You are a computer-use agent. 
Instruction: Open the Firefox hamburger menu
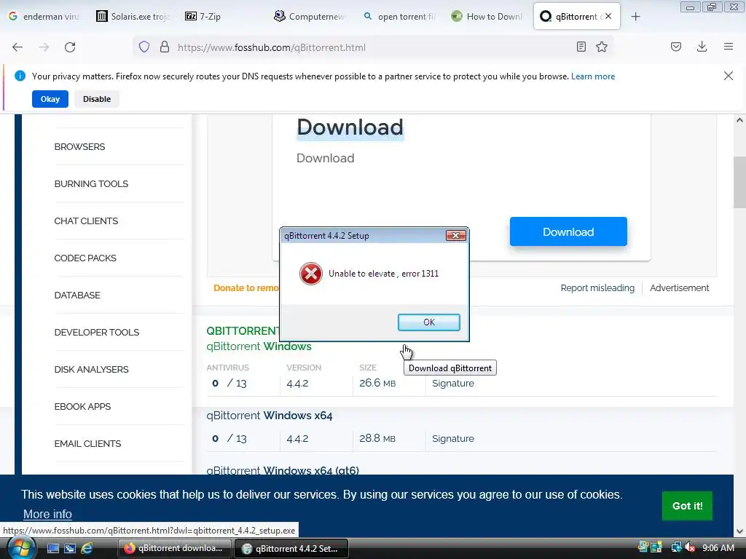pyautogui.click(x=729, y=47)
